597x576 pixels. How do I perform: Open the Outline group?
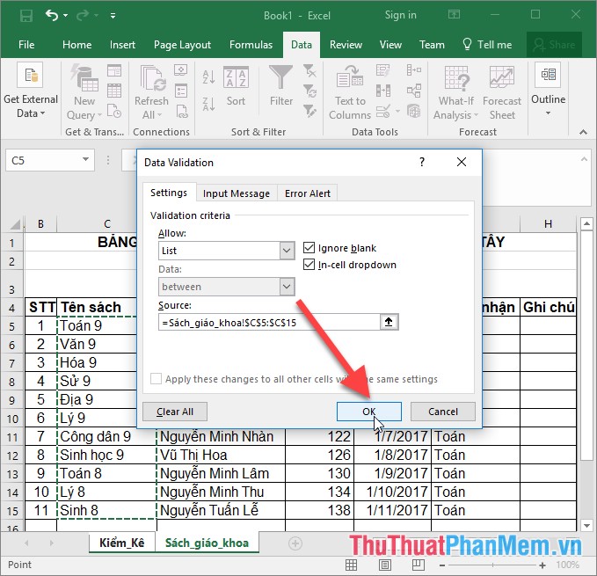click(x=548, y=90)
